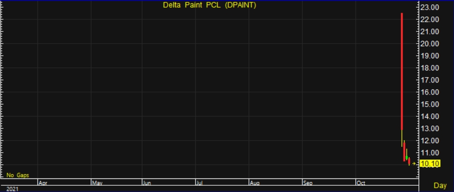Click the 23.00 price axis label
This screenshot has width=454, height=192.
tap(429, 7)
